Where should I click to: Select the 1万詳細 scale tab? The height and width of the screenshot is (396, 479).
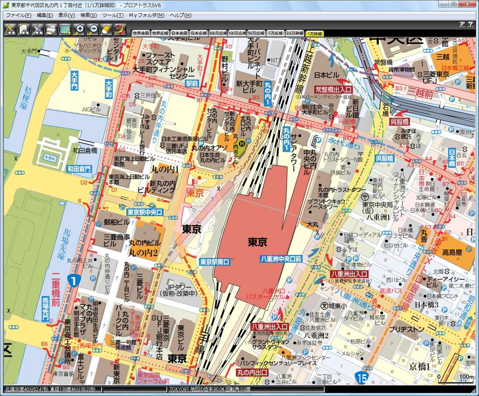314,33
